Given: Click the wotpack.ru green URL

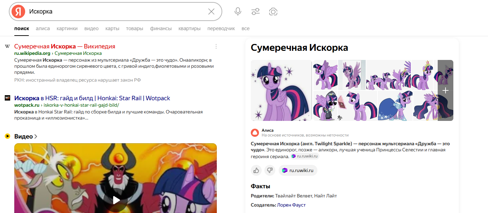Looking at the screenshot, I should click(x=27, y=105).
